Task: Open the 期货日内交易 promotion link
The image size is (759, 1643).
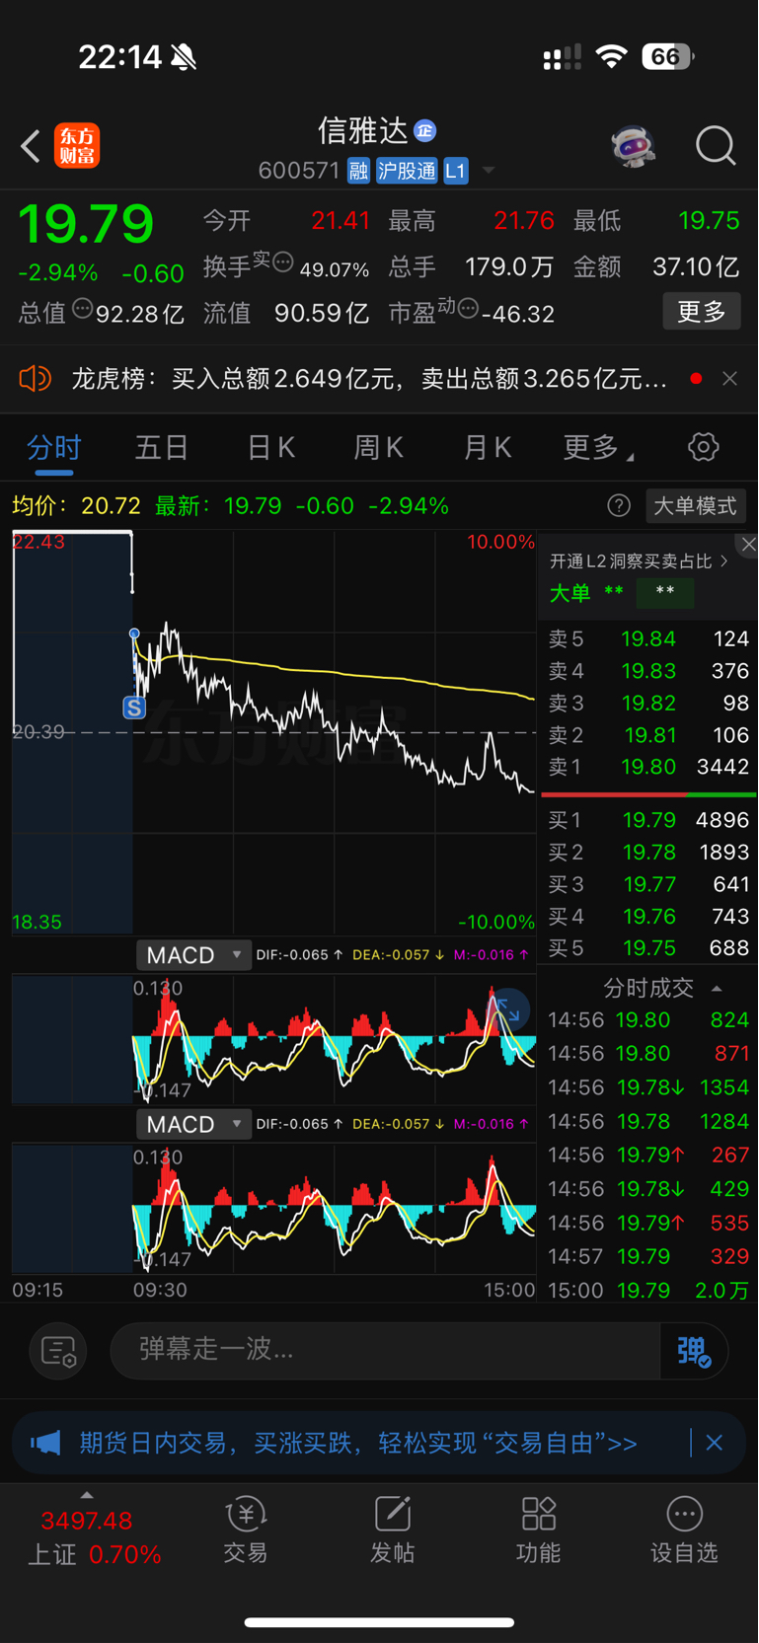Action: point(357,1444)
